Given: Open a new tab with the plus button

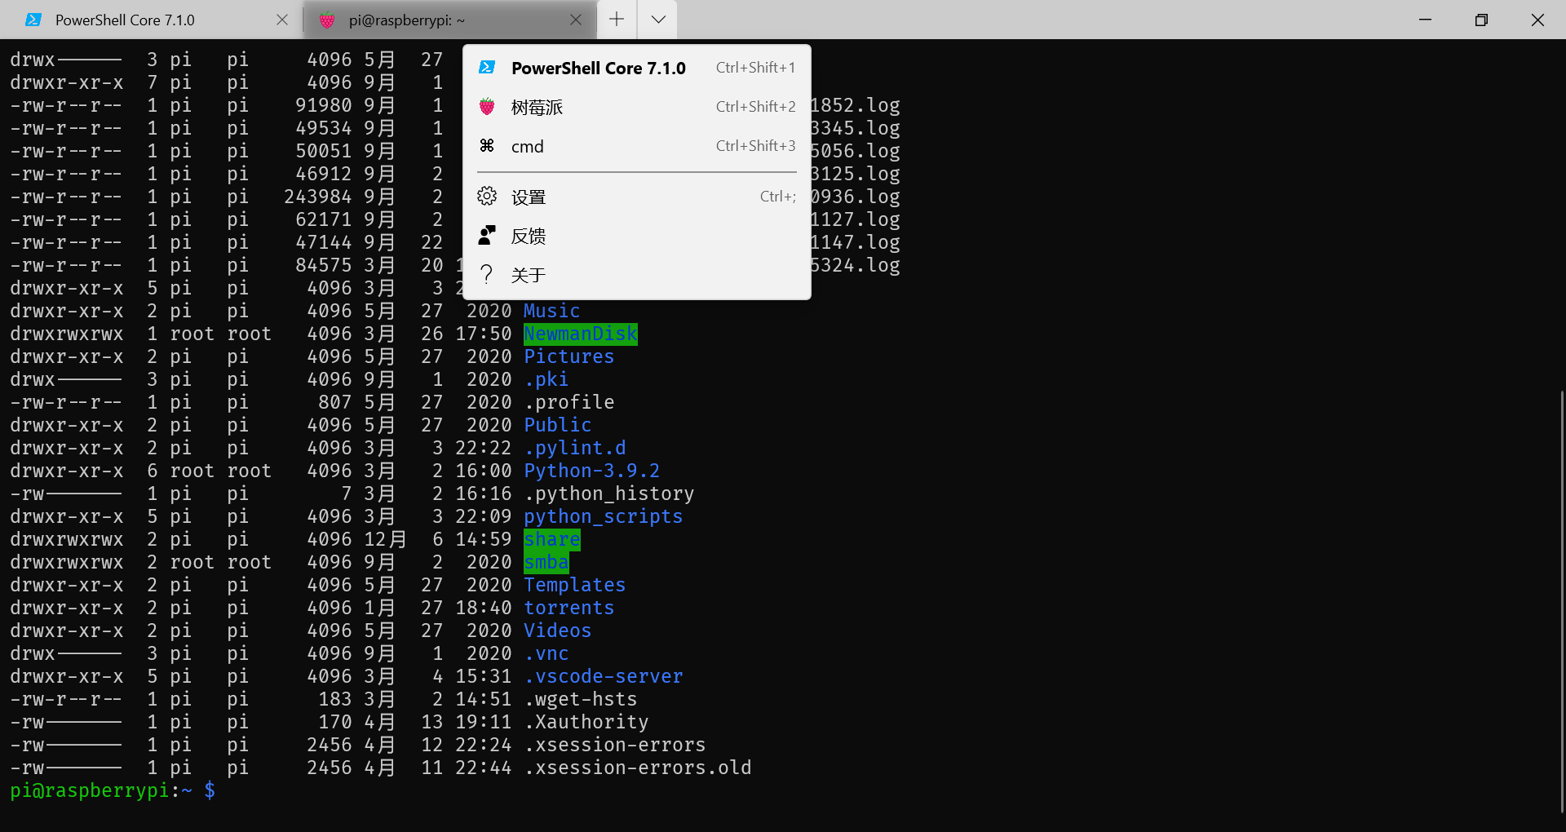Looking at the screenshot, I should click(x=617, y=19).
